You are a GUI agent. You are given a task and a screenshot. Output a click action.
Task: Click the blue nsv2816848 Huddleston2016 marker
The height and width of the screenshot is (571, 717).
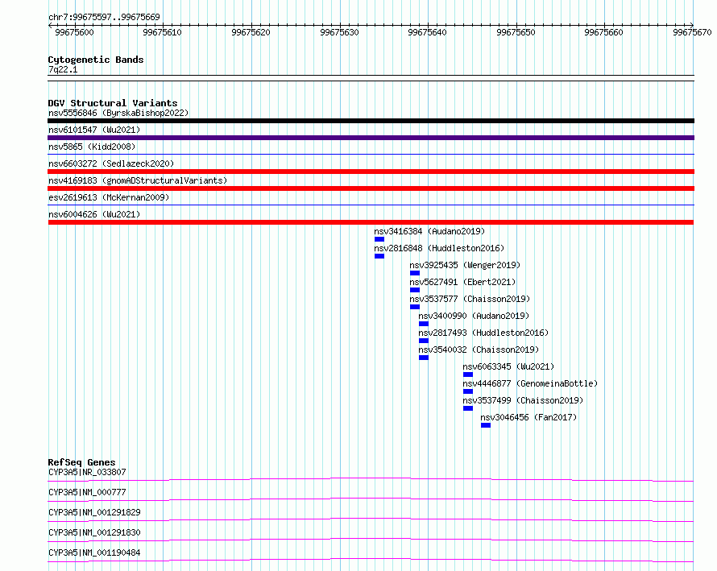click(379, 256)
